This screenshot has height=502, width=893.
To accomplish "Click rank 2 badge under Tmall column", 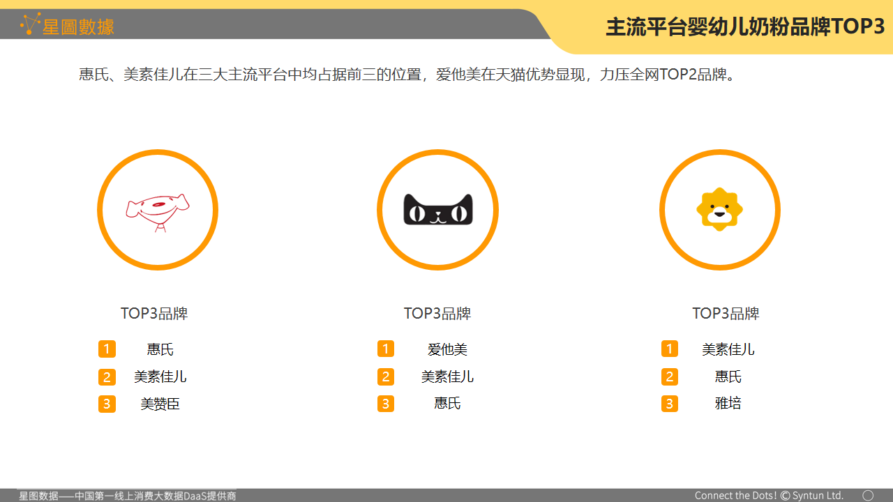I will coord(386,377).
